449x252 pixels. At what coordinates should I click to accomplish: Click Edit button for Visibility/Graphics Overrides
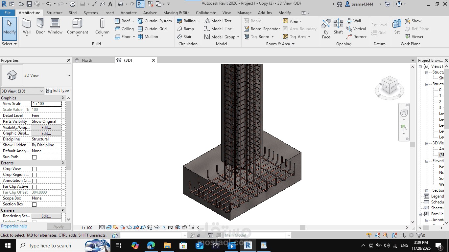46,127
